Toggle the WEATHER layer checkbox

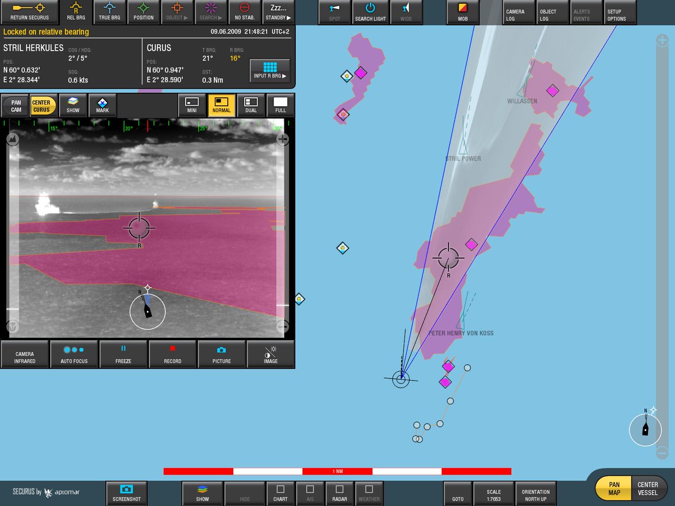pos(369,493)
